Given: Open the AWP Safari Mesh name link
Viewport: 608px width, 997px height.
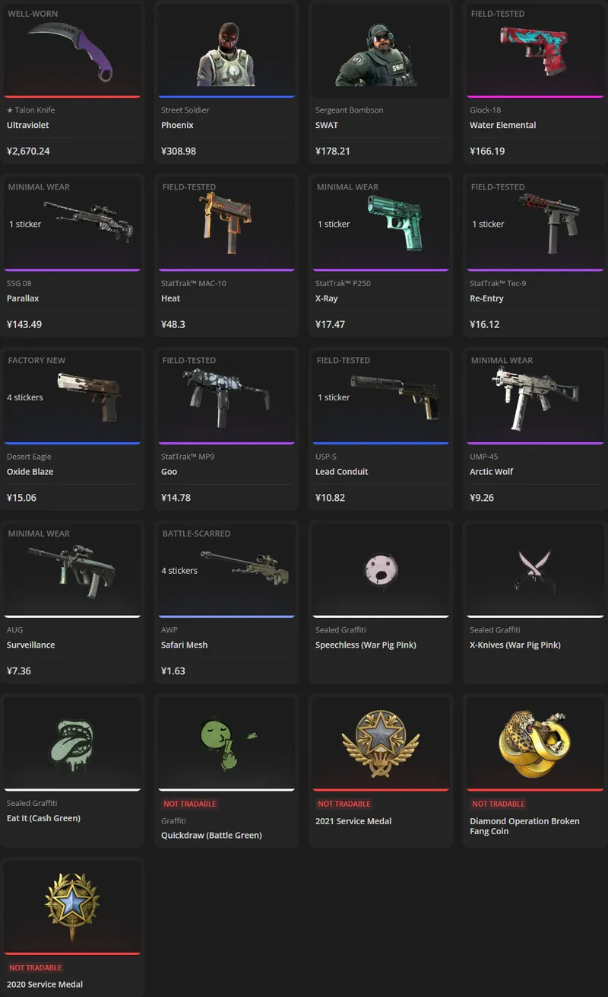Looking at the screenshot, I should [184, 645].
